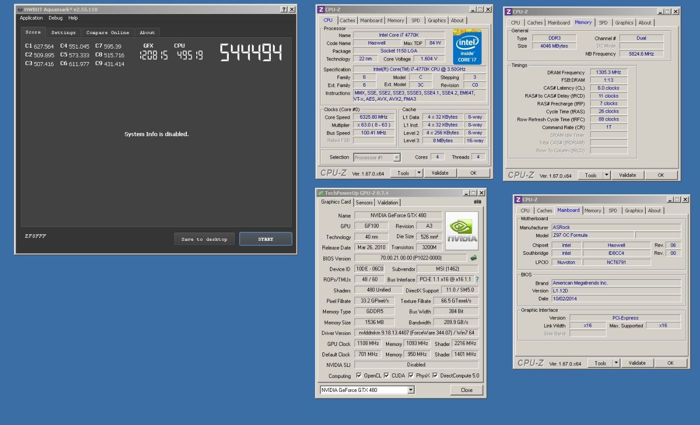The height and width of the screenshot is (425, 700).
Task: Click the EF8FFF code text in Aquamark
Action: pyautogui.click(x=36, y=236)
